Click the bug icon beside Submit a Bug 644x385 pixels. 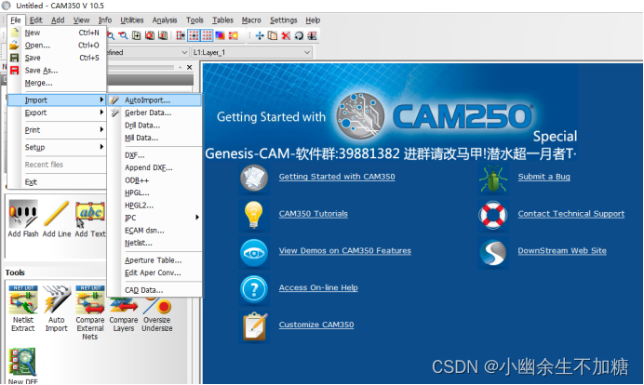point(493,179)
